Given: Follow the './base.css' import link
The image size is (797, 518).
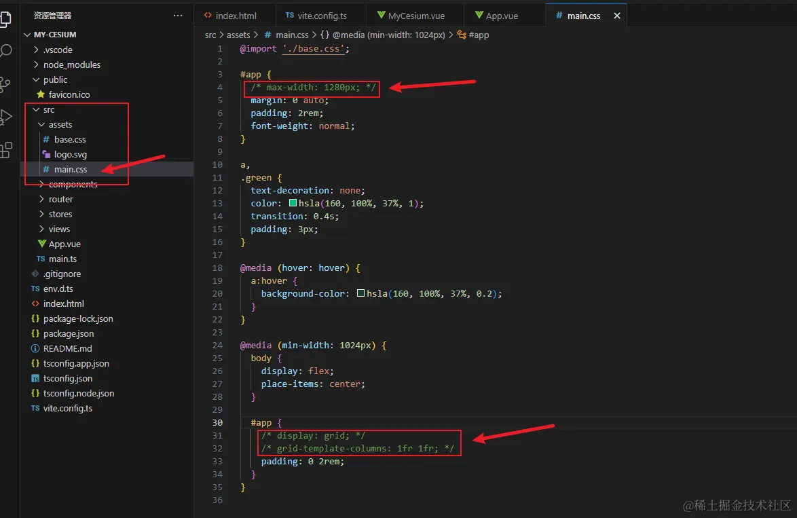Looking at the screenshot, I should pos(314,49).
